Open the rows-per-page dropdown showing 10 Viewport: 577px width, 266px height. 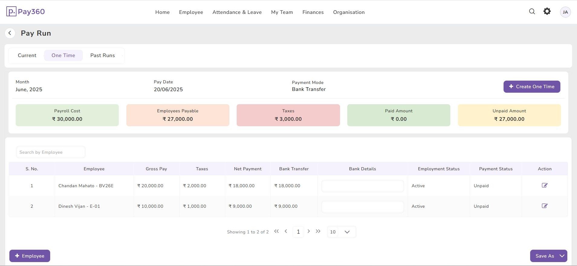[x=342, y=232]
